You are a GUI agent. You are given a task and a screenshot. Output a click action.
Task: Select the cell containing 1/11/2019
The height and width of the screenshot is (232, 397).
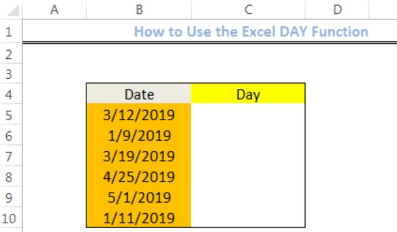(x=139, y=218)
